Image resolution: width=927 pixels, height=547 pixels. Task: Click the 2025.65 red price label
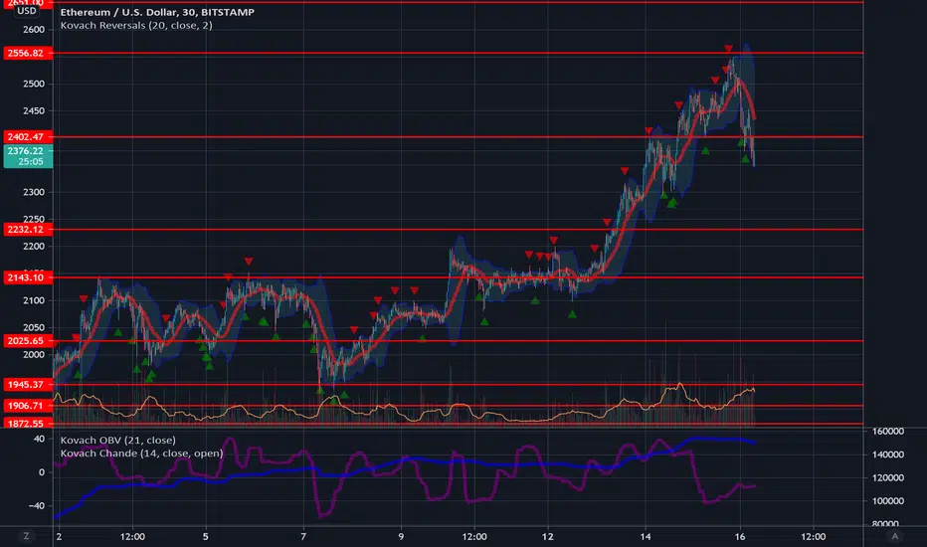tap(28, 340)
